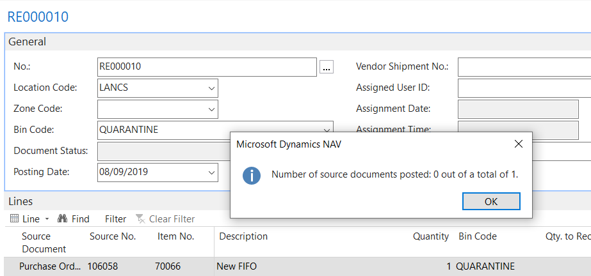Open the No. field assist ellipsis button

[x=326, y=67]
